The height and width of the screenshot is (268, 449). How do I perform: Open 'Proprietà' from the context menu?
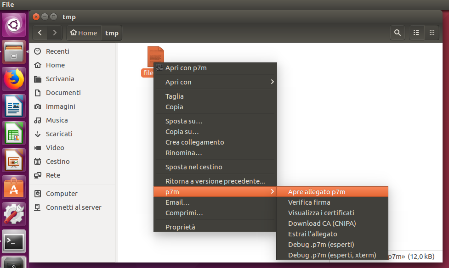tap(180, 227)
